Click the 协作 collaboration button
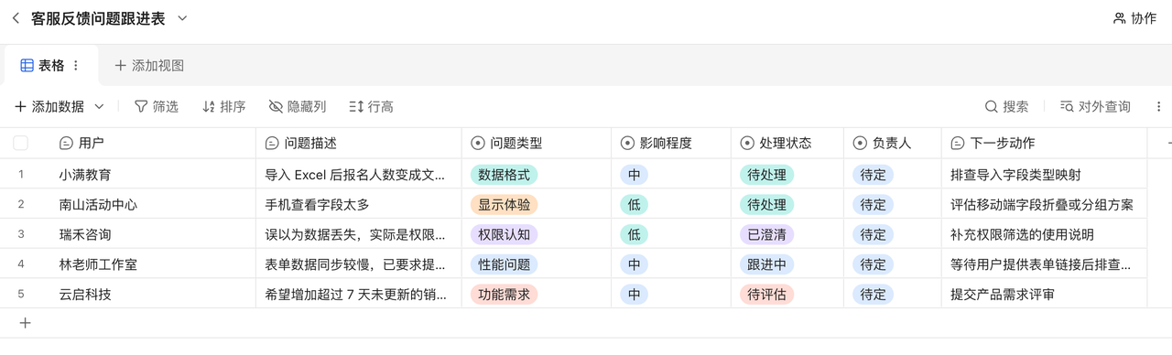Viewport: 1172px width, 355px height. (1134, 18)
